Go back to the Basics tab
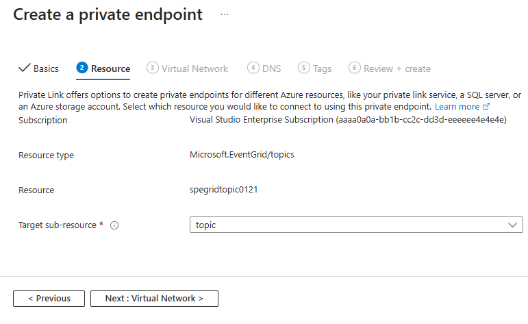This screenshot has width=528, height=324. point(46,68)
